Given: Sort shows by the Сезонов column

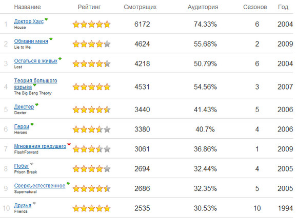Looking at the screenshot, I should click(x=255, y=7).
